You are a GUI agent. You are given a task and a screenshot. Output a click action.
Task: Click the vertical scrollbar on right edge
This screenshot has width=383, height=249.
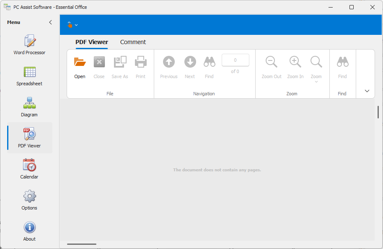pos(378,112)
